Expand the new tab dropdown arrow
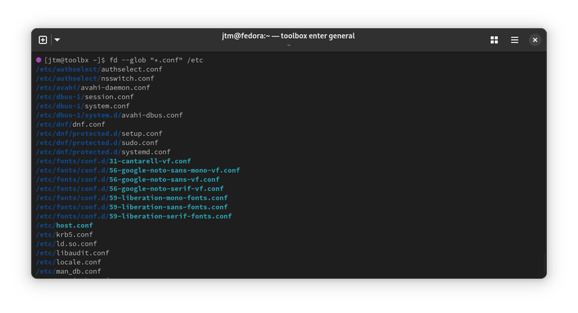The height and width of the screenshot is (313, 578). point(57,40)
